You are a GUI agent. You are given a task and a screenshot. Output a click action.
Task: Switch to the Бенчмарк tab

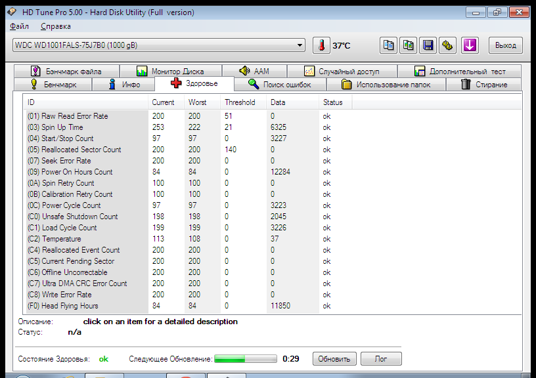(x=53, y=85)
